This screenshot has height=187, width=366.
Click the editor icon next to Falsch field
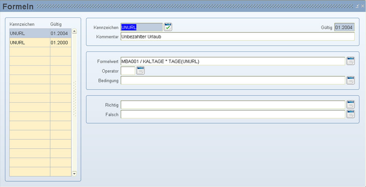point(350,114)
